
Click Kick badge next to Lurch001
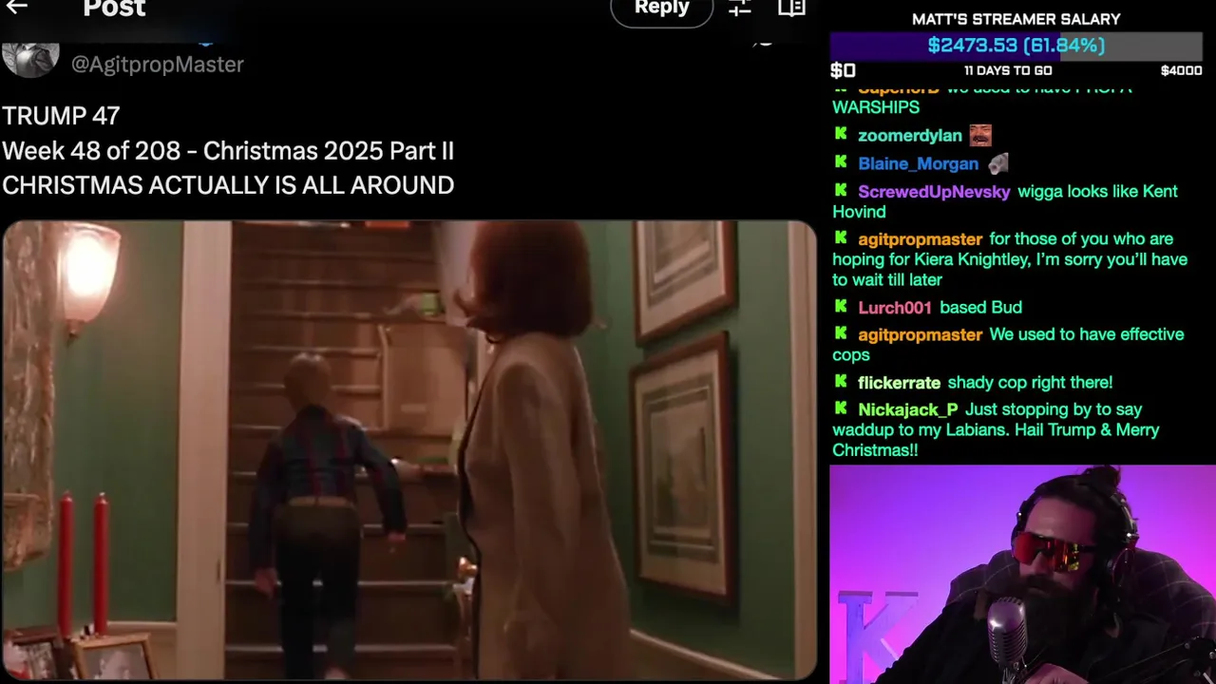841,306
